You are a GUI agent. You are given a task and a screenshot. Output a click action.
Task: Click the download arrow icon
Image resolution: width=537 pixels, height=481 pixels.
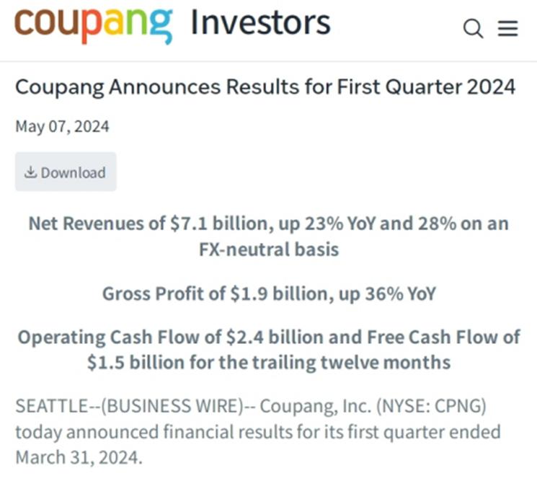click(30, 172)
